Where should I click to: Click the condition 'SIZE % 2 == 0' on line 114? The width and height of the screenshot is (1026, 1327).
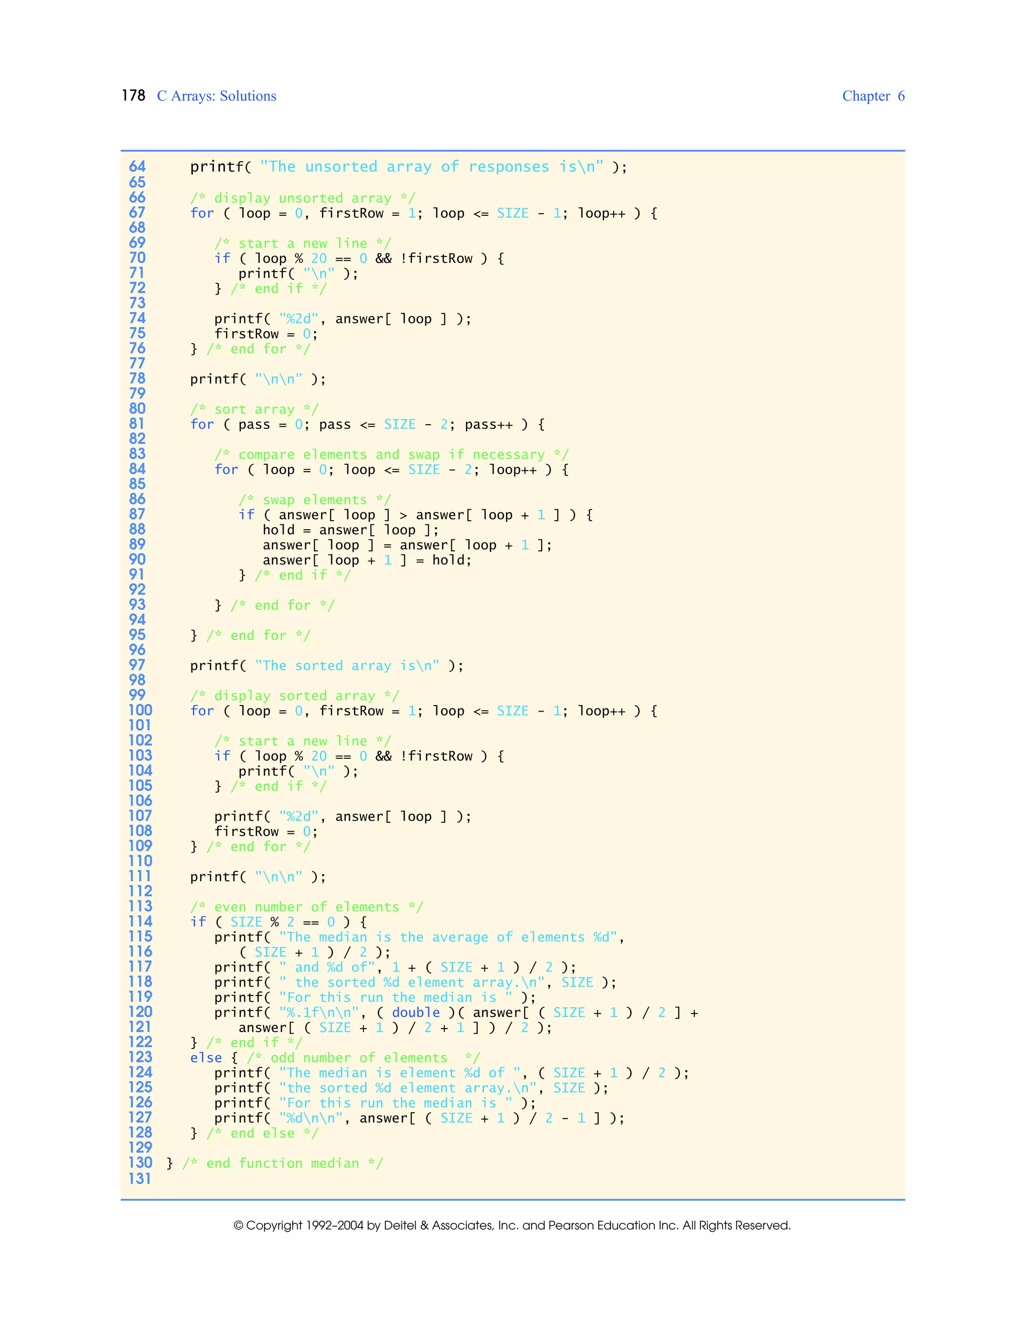click(x=283, y=922)
